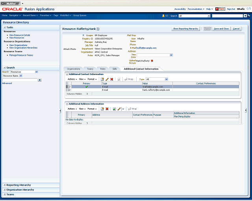Click the Oracle logo
252x201 pixels.
(12, 9)
